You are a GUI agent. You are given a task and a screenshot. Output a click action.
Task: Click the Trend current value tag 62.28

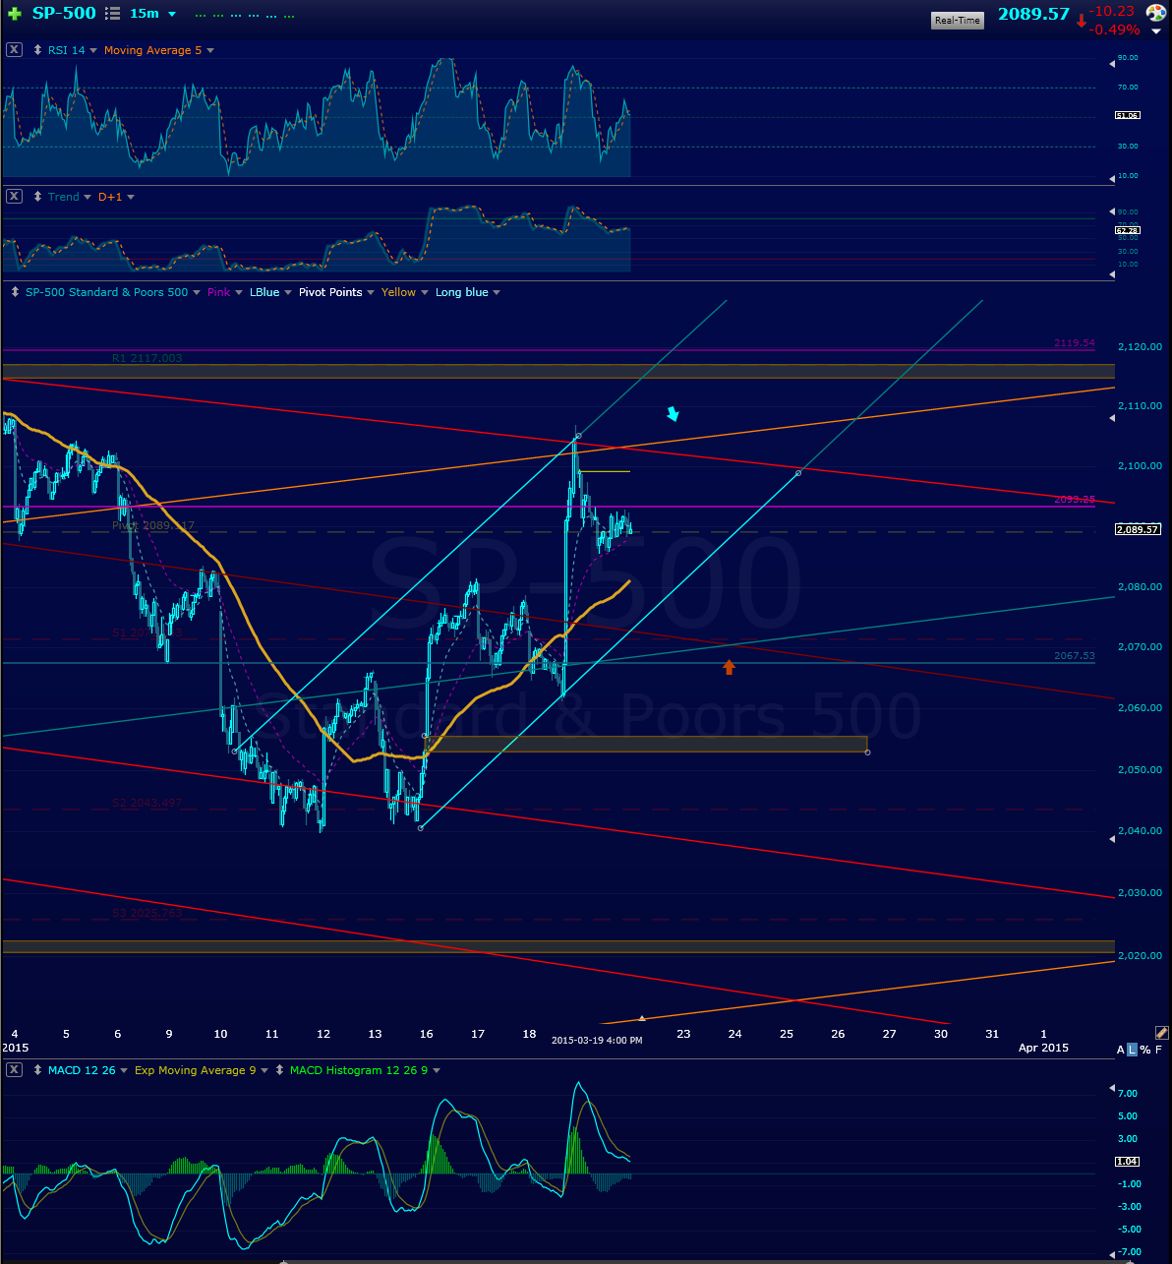(x=1127, y=230)
